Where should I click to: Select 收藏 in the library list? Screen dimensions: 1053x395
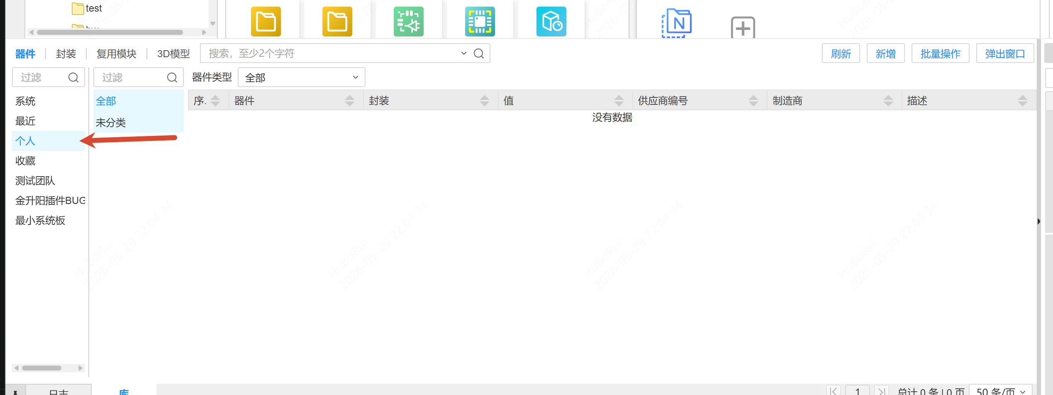pos(49,161)
